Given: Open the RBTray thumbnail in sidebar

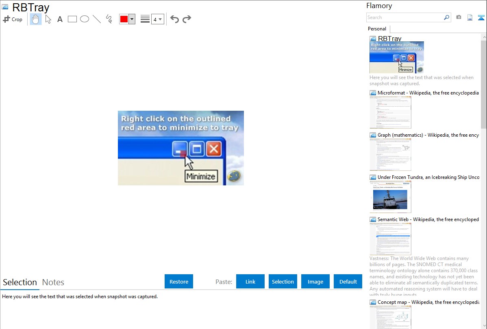Looking at the screenshot, I should pyautogui.click(x=397, y=57).
